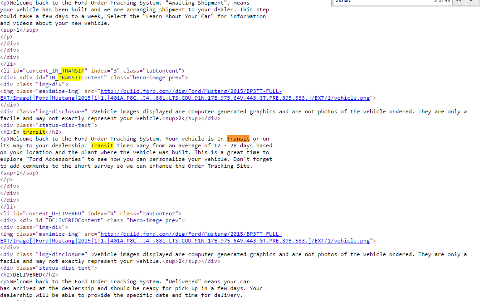Click the "Delivered" quoted word in paragraph
The image size is (480, 301).
coord(183,282)
